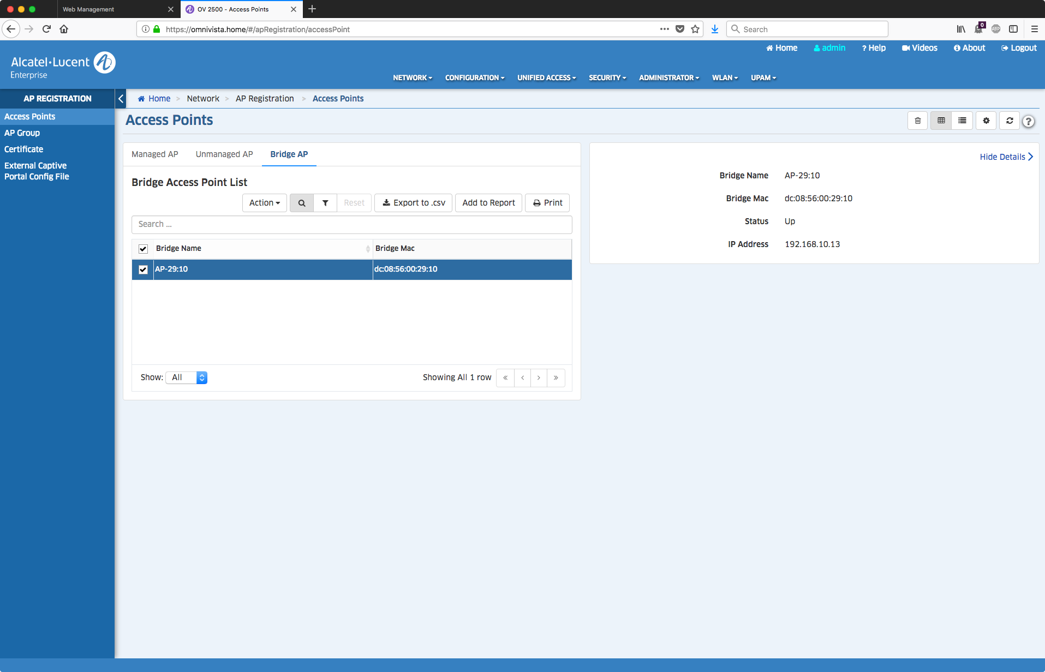Open the filter funnel icon
This screenshot has width=1045, height=672.
click(x=325, y=203)
